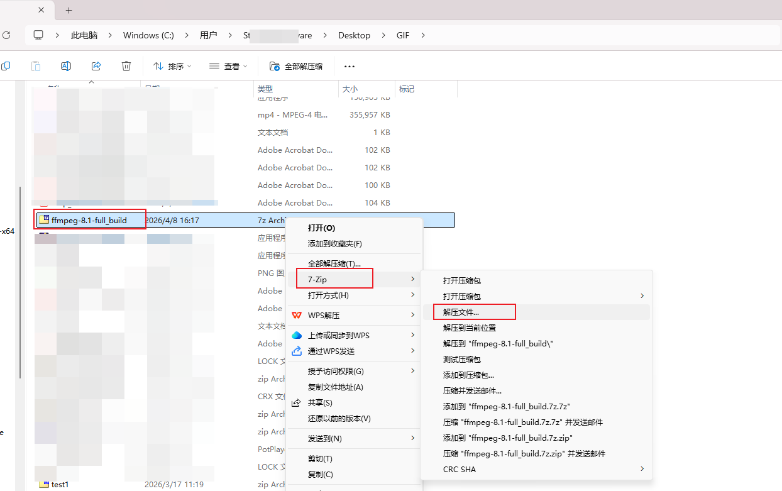Choose 压缩 "ffmpeg-8.1-full_build.7z.7z" 并发送邮件
Screen dimensions: 782x491
tap(537, 422)
